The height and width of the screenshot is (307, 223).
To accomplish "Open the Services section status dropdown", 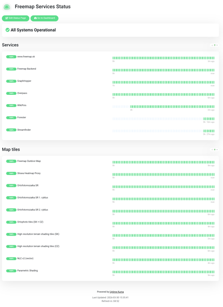I will click(214, 45).
